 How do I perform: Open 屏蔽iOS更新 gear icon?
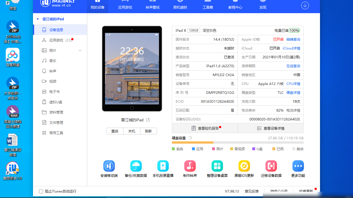(244, 166)
